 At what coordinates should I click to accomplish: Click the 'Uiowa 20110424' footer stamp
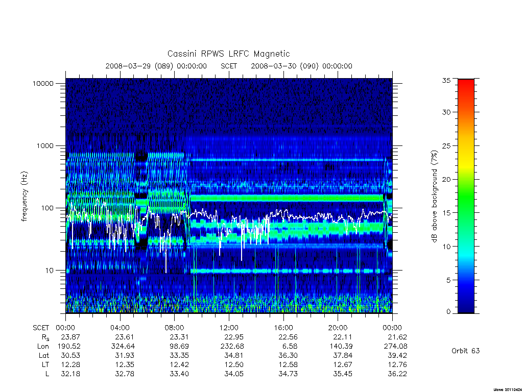[x=508, y=389]
